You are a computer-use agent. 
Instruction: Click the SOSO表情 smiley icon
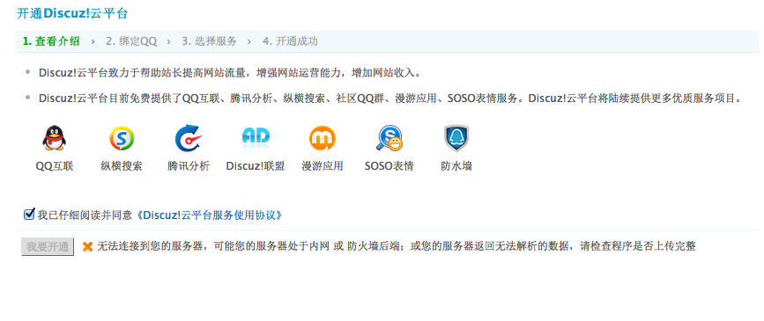click(x=389, y=138)
